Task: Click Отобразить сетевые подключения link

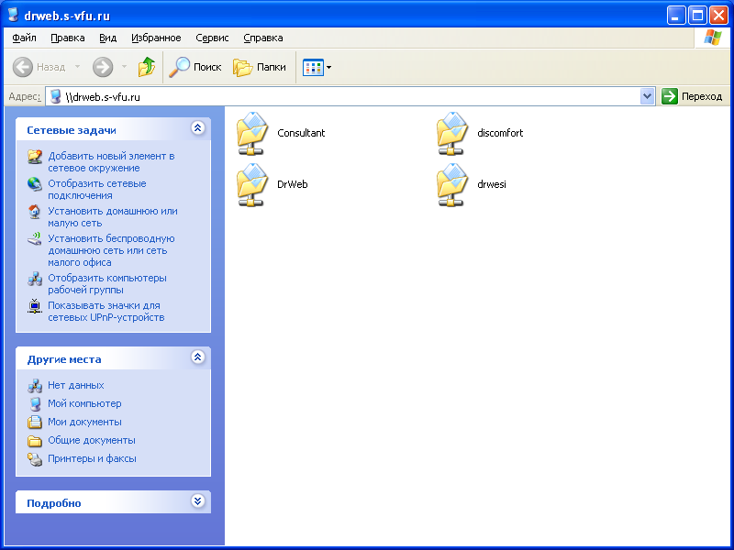Action: point(97,190)
